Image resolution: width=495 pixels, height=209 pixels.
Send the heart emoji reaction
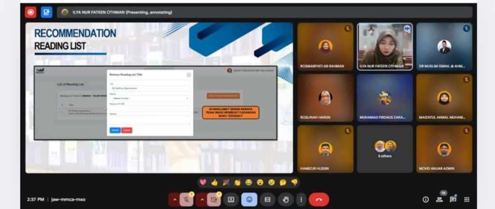click(204, 182)
